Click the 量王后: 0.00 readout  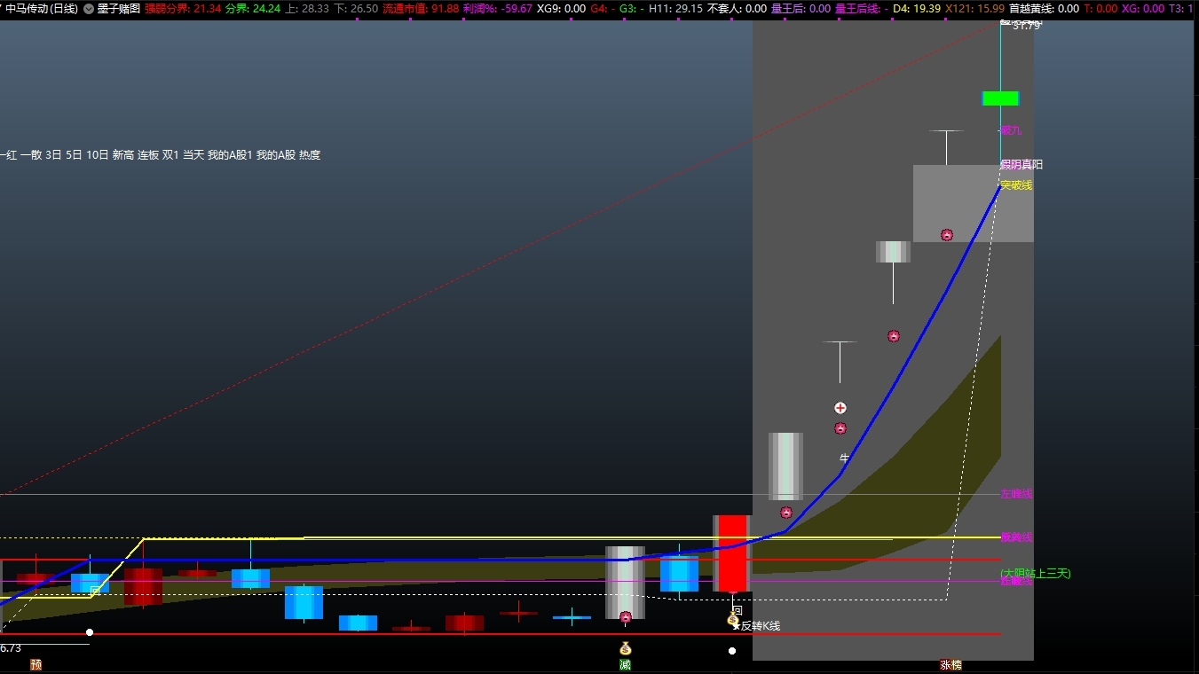coord(801,9)
